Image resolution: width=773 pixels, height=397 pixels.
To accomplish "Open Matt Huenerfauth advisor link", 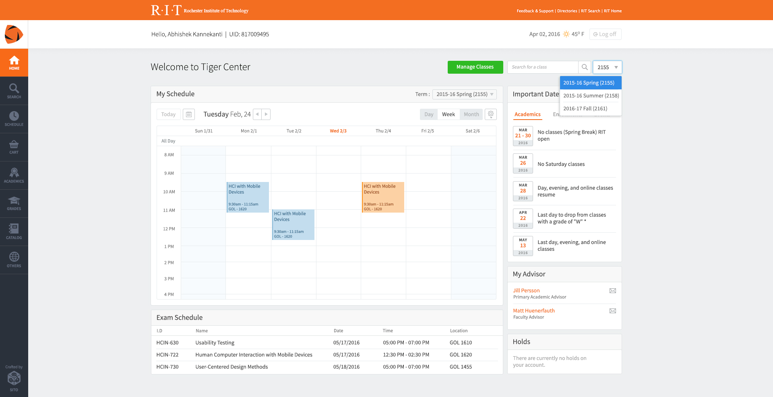I will [x=534, y=311].
